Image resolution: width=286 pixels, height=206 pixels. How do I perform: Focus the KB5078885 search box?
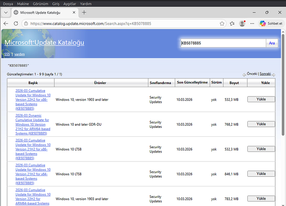pos(223,43)
